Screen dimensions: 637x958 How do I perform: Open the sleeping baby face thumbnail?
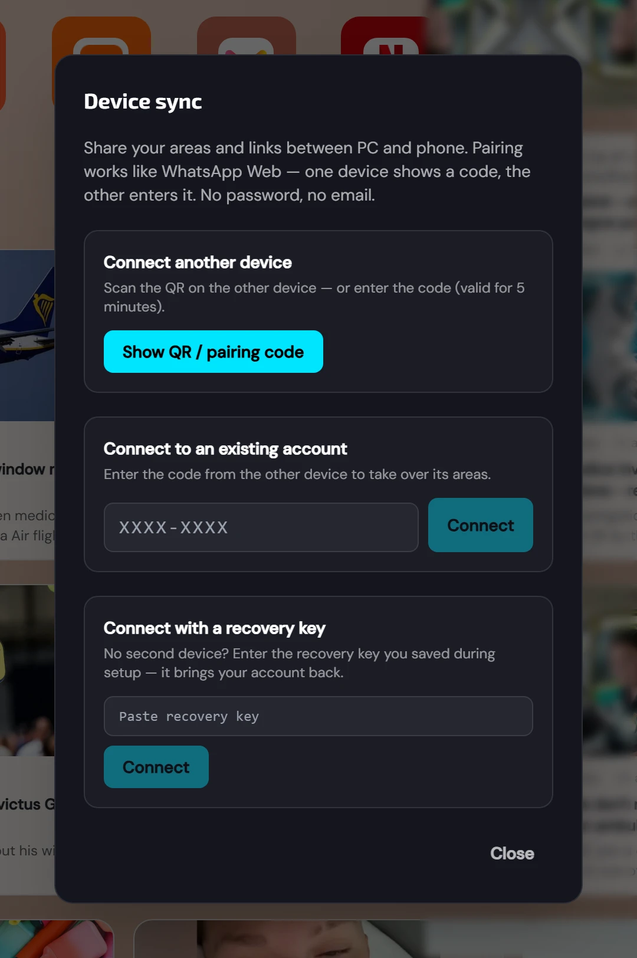click(283, 939)
